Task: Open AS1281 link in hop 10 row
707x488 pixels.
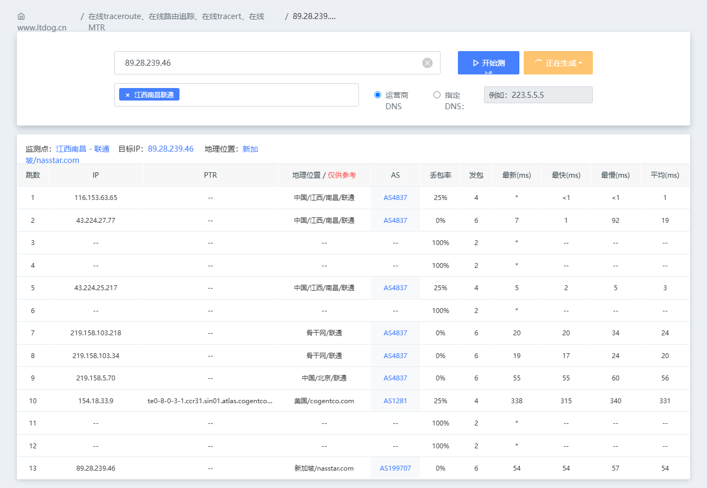Action: pos(395,401)
